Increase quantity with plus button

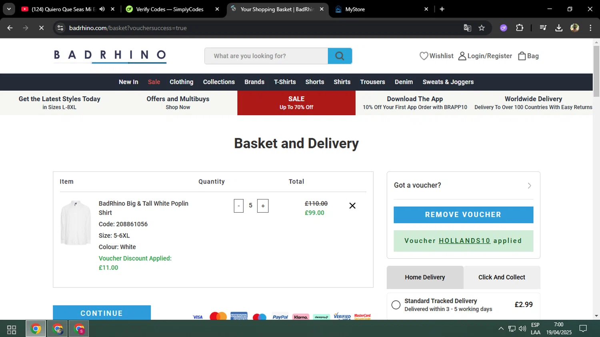tap(263, 206)
